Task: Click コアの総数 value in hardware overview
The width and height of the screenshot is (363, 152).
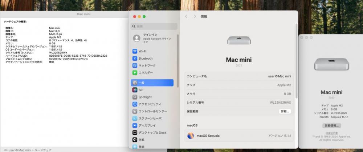Action: 68,40
